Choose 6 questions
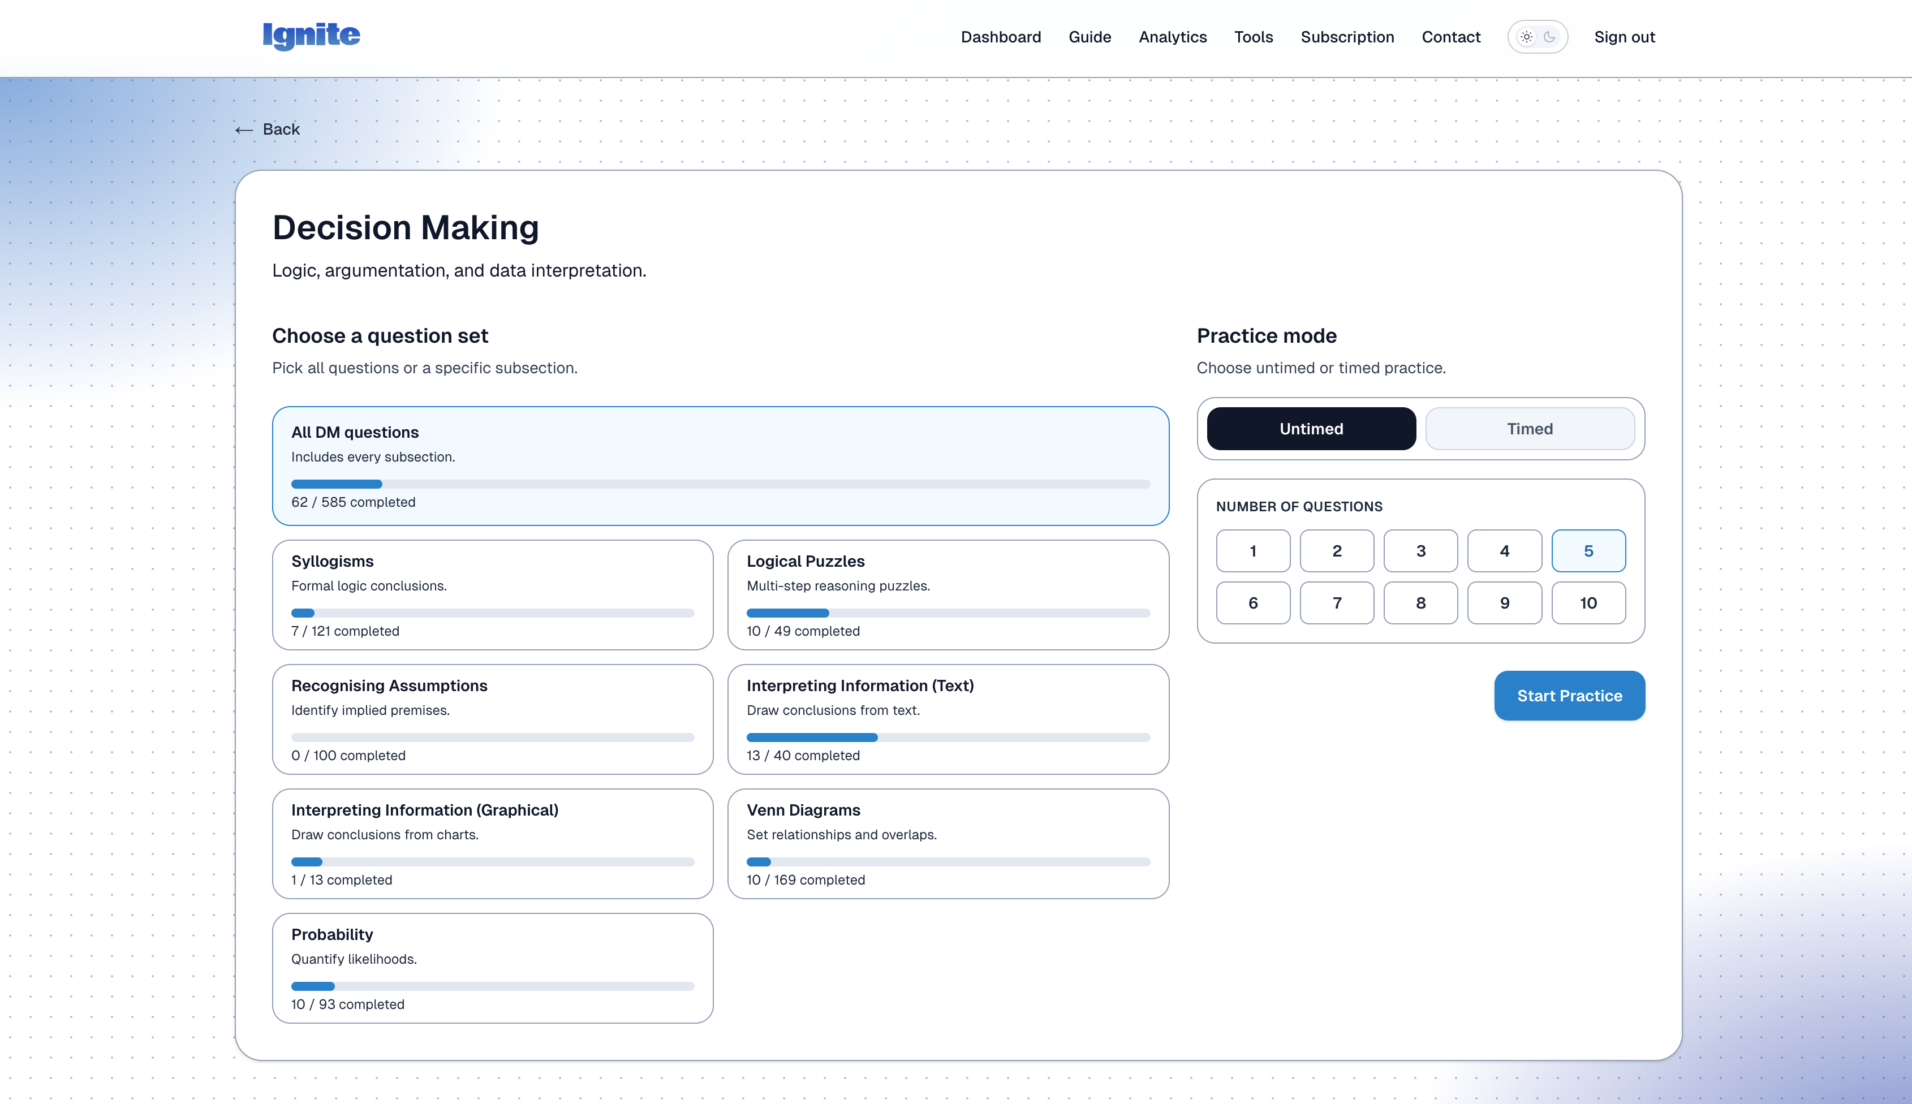Viewport: 1912px width, 1104px height. click(x=1252, y=603)
